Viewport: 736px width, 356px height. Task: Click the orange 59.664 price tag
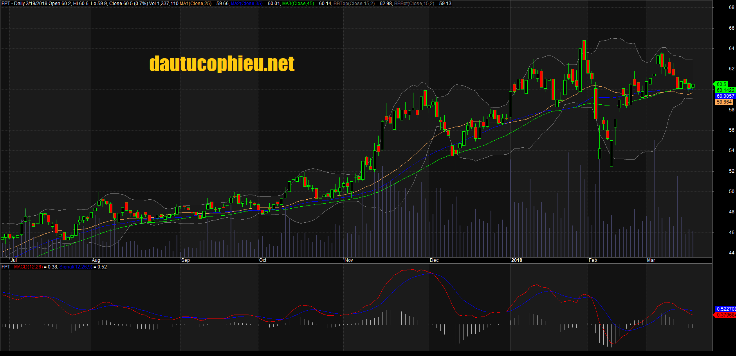click(724, 102)
